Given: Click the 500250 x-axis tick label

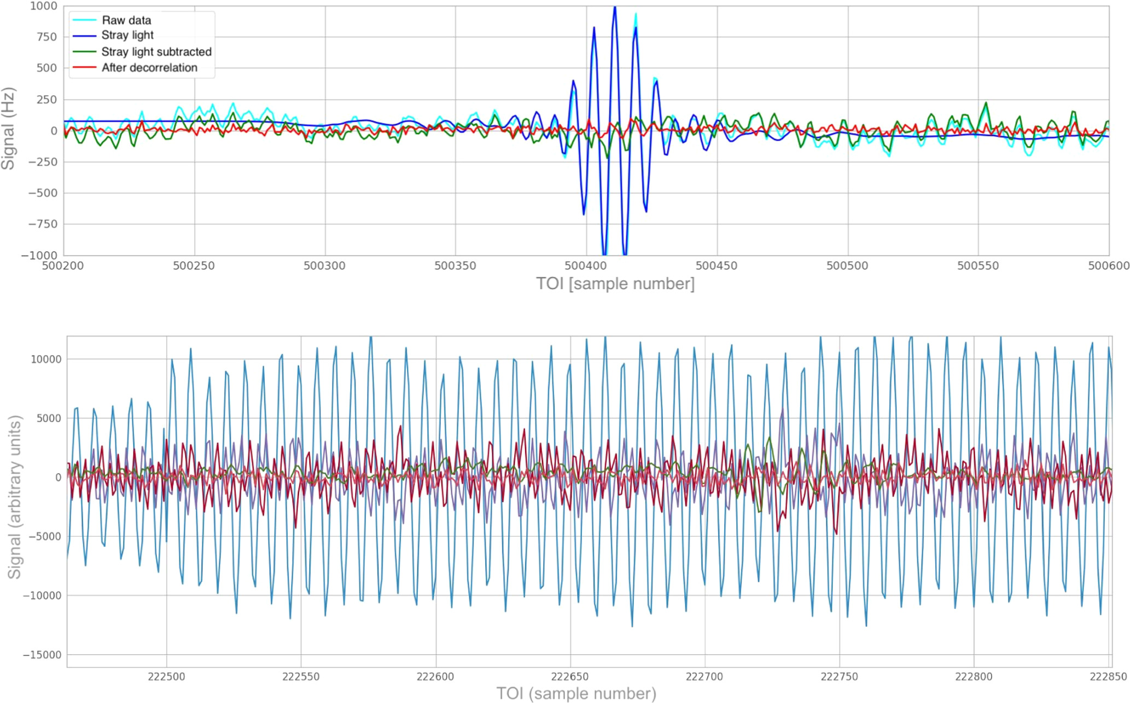Looking at the screenshot, I should [x=194, y=266].
